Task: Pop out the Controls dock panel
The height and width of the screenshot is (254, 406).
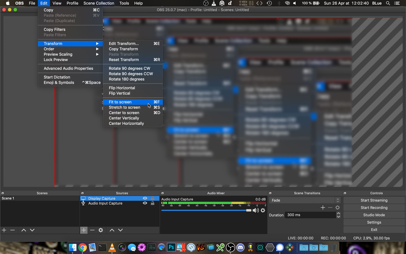Action: [x=345, y=193]
